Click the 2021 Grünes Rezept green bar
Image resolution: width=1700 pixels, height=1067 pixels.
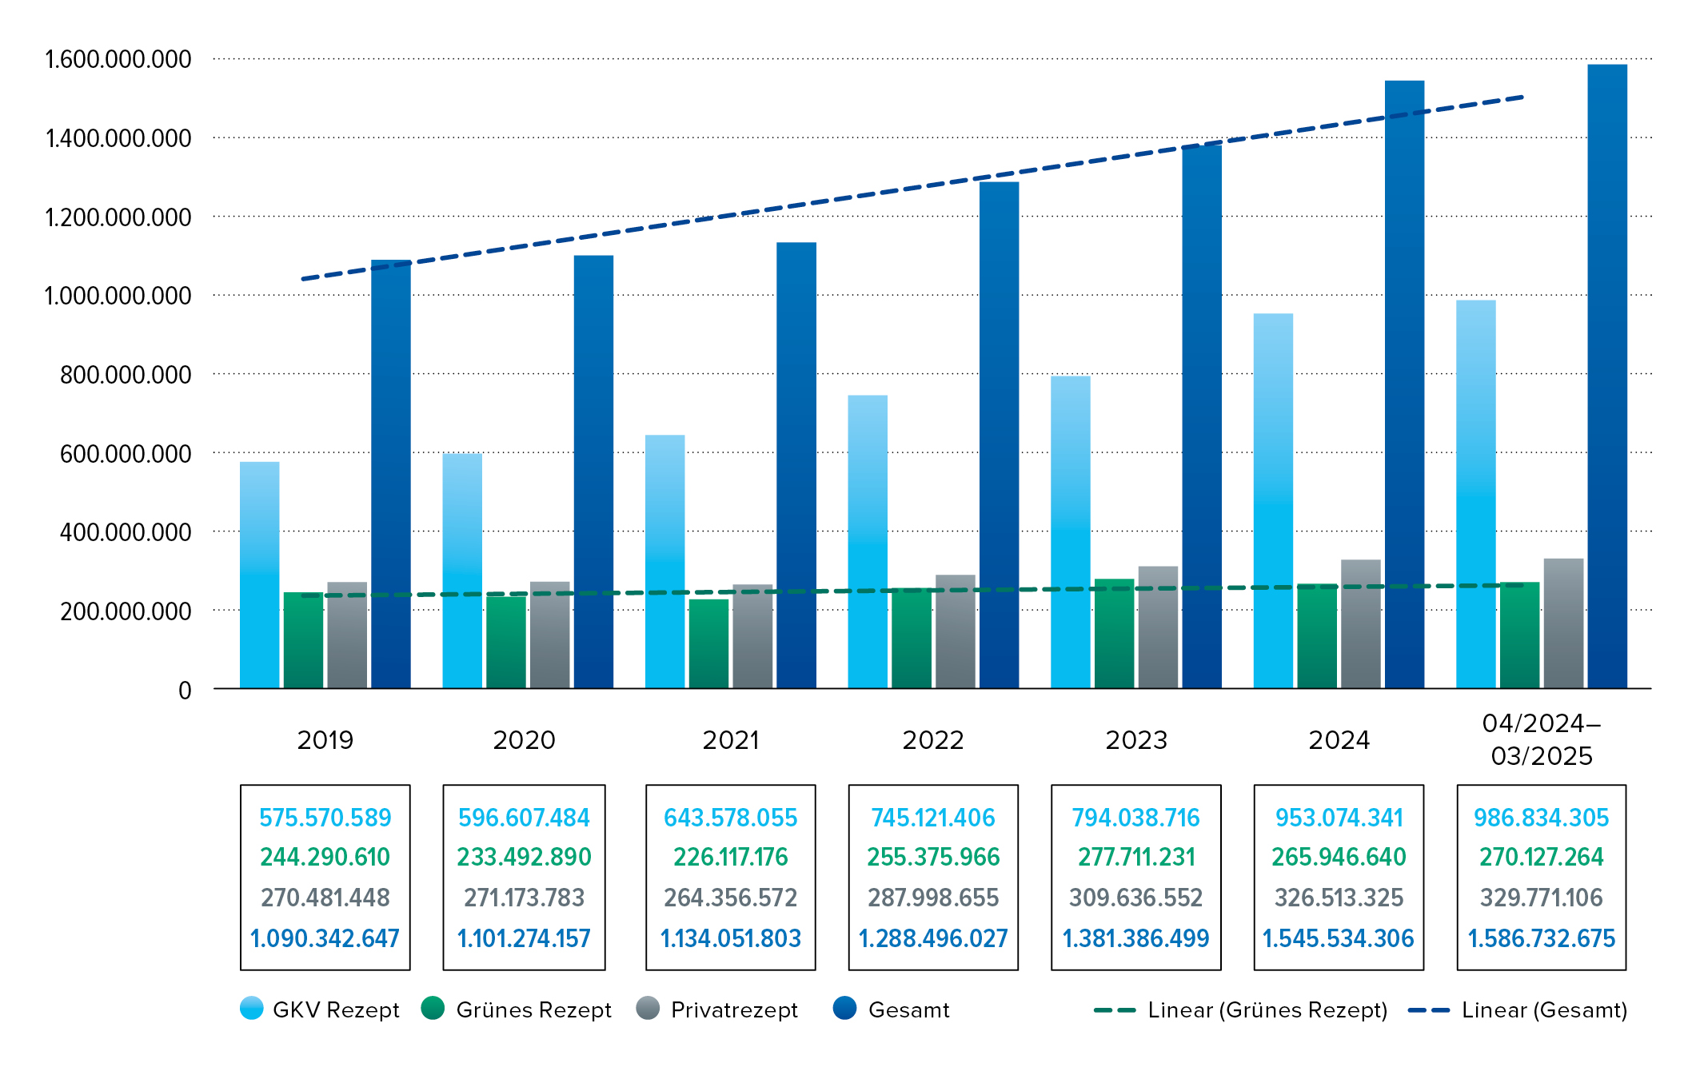[709, 643]
